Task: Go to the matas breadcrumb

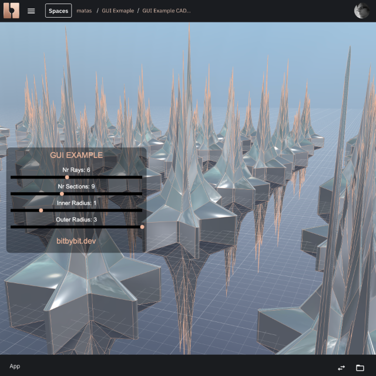Action: (84, 11)
